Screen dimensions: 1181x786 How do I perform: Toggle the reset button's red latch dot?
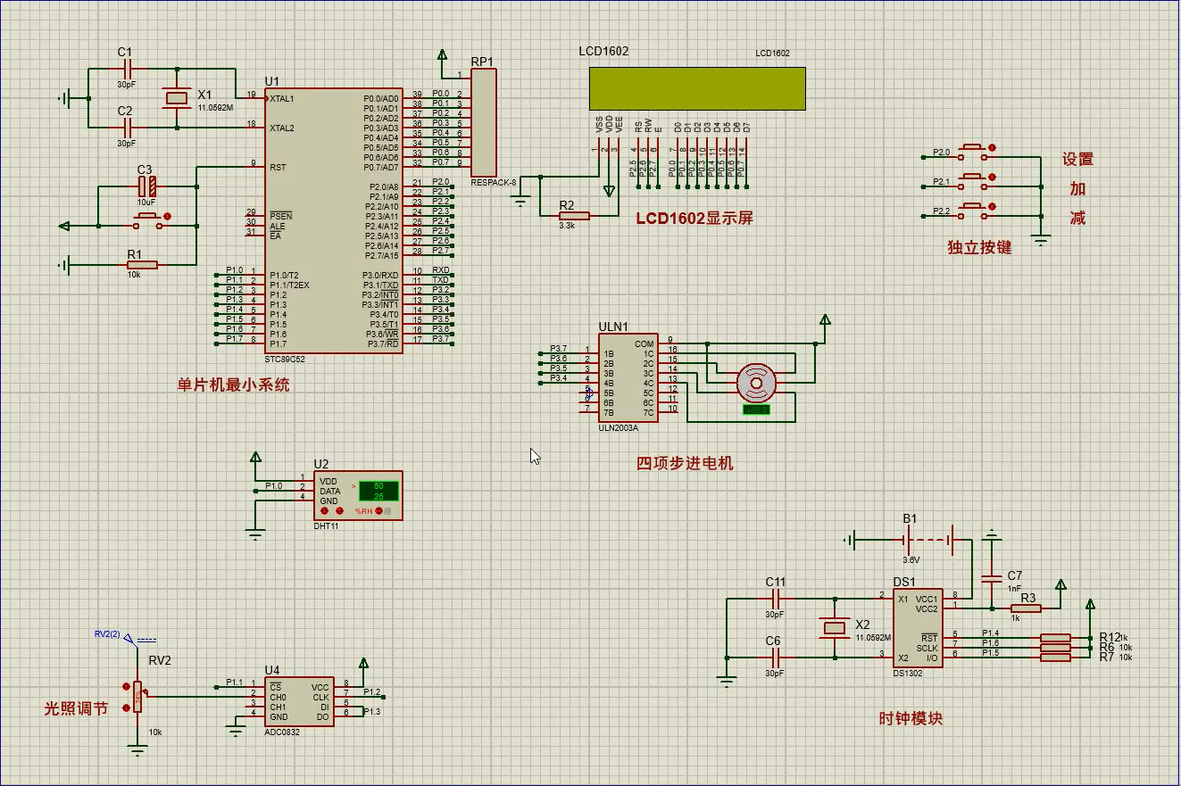click(x=167, y=216)
